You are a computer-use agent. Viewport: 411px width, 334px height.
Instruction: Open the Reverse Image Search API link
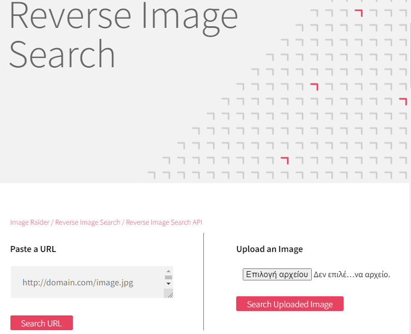coord(164,222)
